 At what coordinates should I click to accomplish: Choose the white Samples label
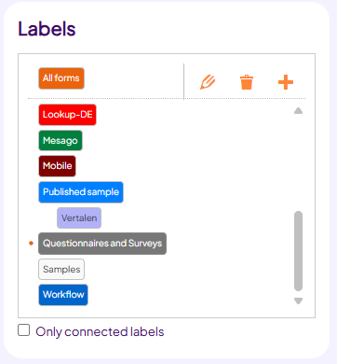(61, 270)
